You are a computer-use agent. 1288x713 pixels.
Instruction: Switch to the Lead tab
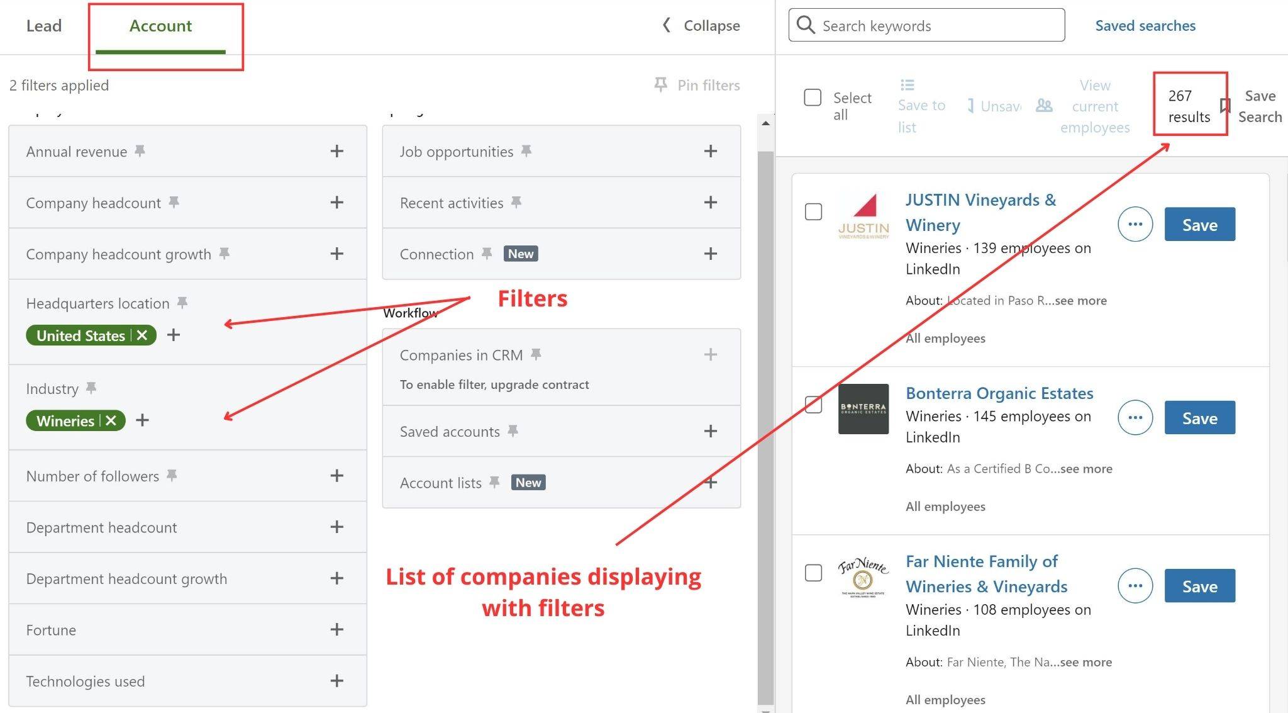[44, 26]
